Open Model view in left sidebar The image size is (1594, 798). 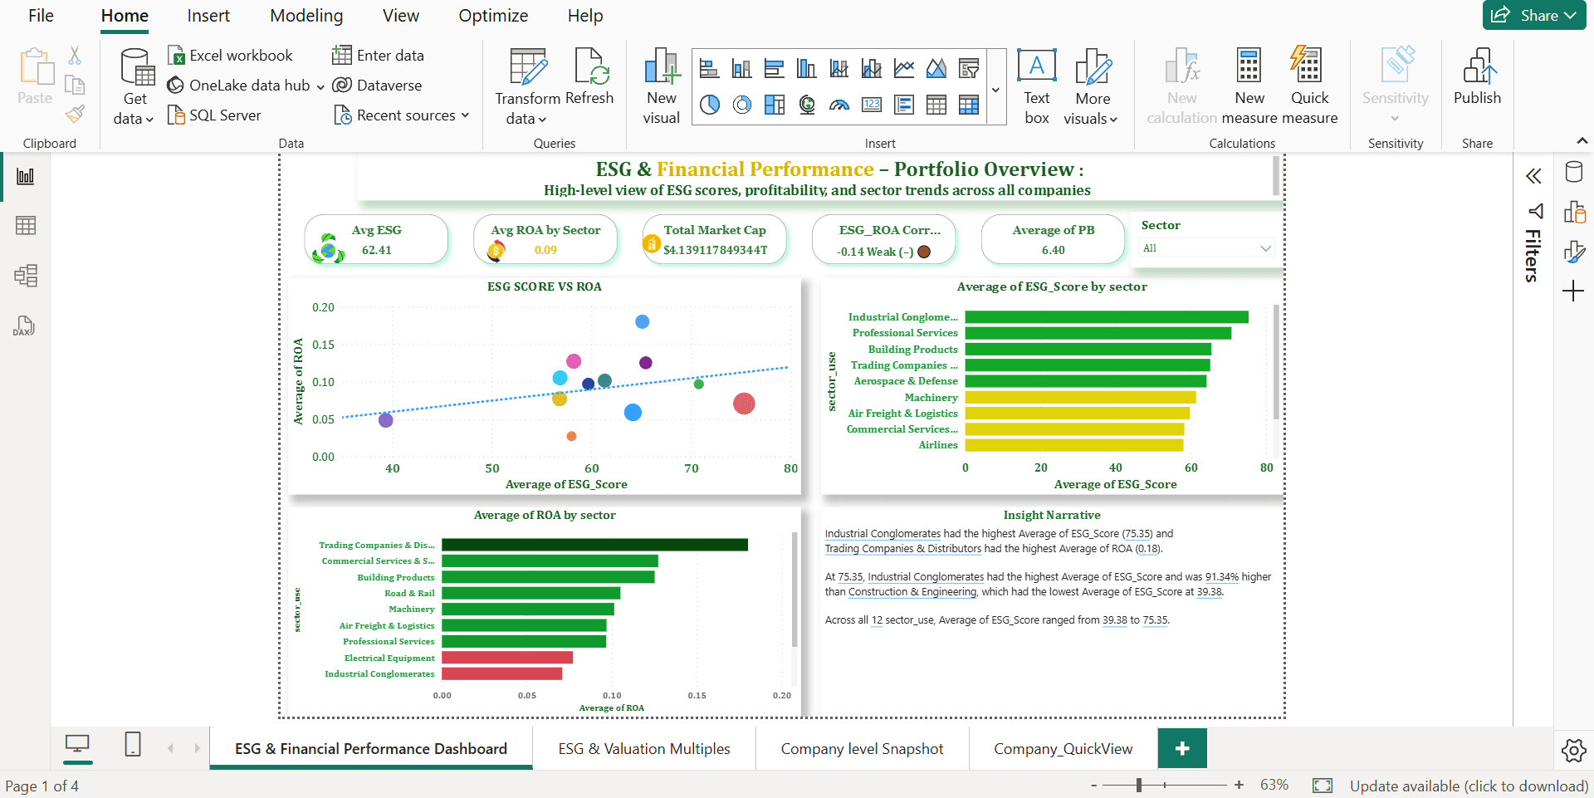tap(26, 275)
